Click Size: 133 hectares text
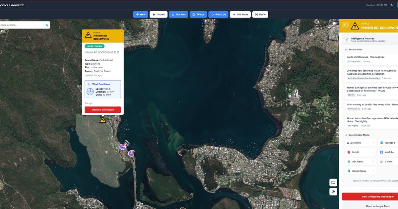 (94, 67)
